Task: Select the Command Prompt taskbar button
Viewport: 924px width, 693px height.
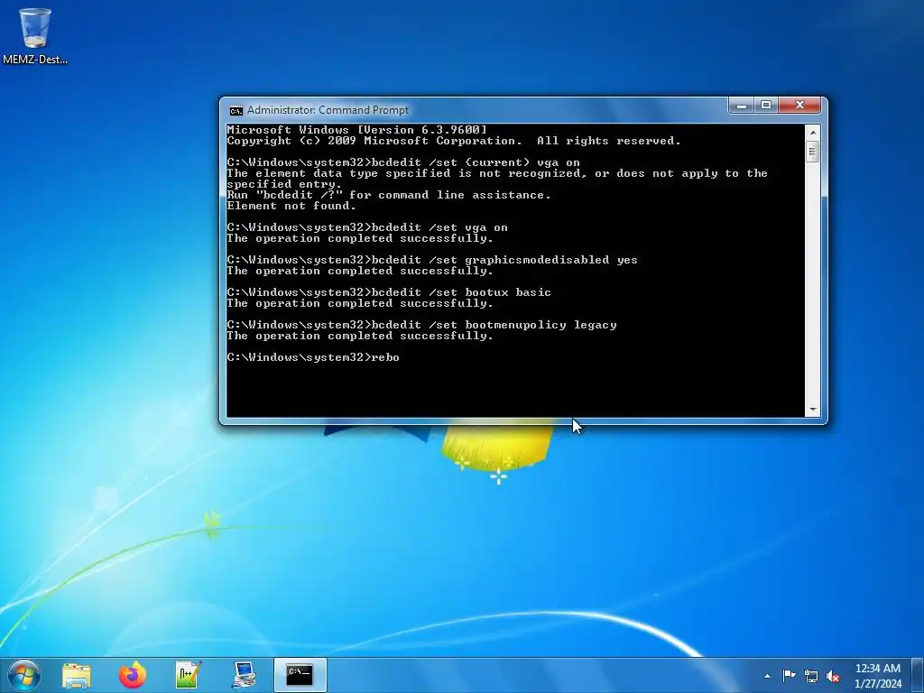Action: pyautogui.click(x=300, y=675)
